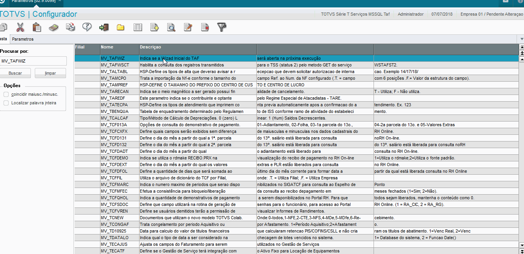524x254 pixels.
Task: Switch to the Parametros tab
Action: pyautogui.click(x=23, y=39)
